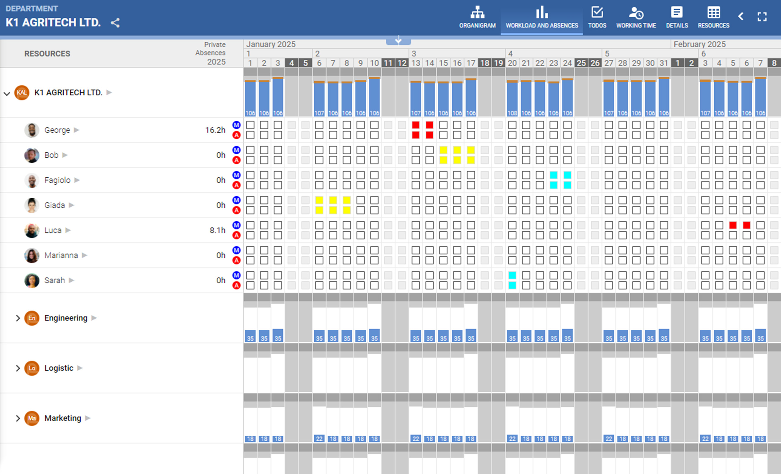
Task: Toggle Bob's morning checkbox on January 13
Action: 416,150
